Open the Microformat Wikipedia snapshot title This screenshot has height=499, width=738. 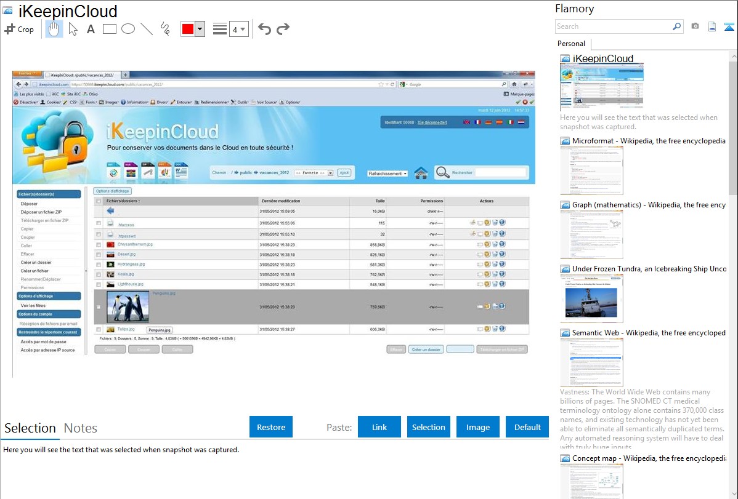tap(649, 141)
